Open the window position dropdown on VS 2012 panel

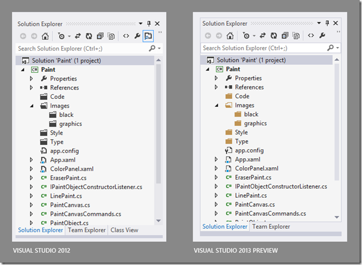141,24
